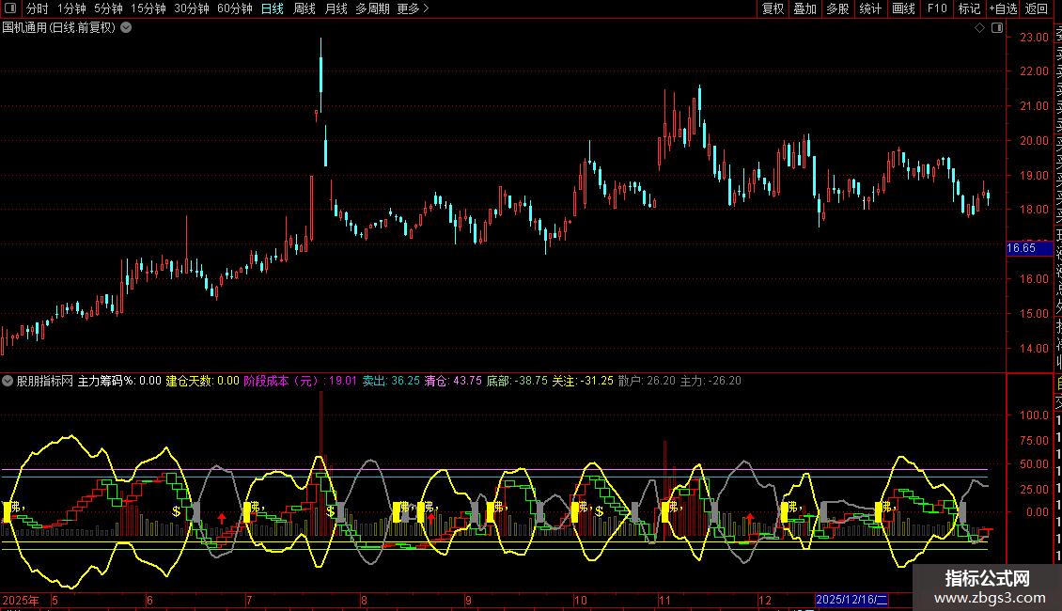Click the 2025/12/16 date marker on timeline
This screenshot has width=1062, height=611.
click(x=851, y=600)
